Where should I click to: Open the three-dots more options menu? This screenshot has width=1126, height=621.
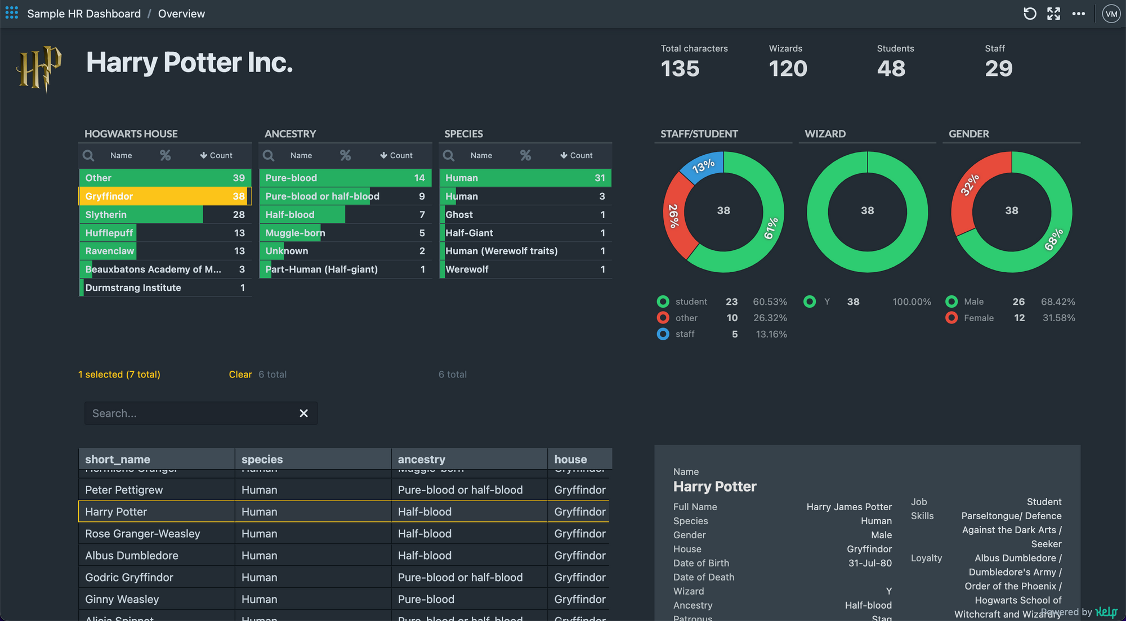(1078, 13)
